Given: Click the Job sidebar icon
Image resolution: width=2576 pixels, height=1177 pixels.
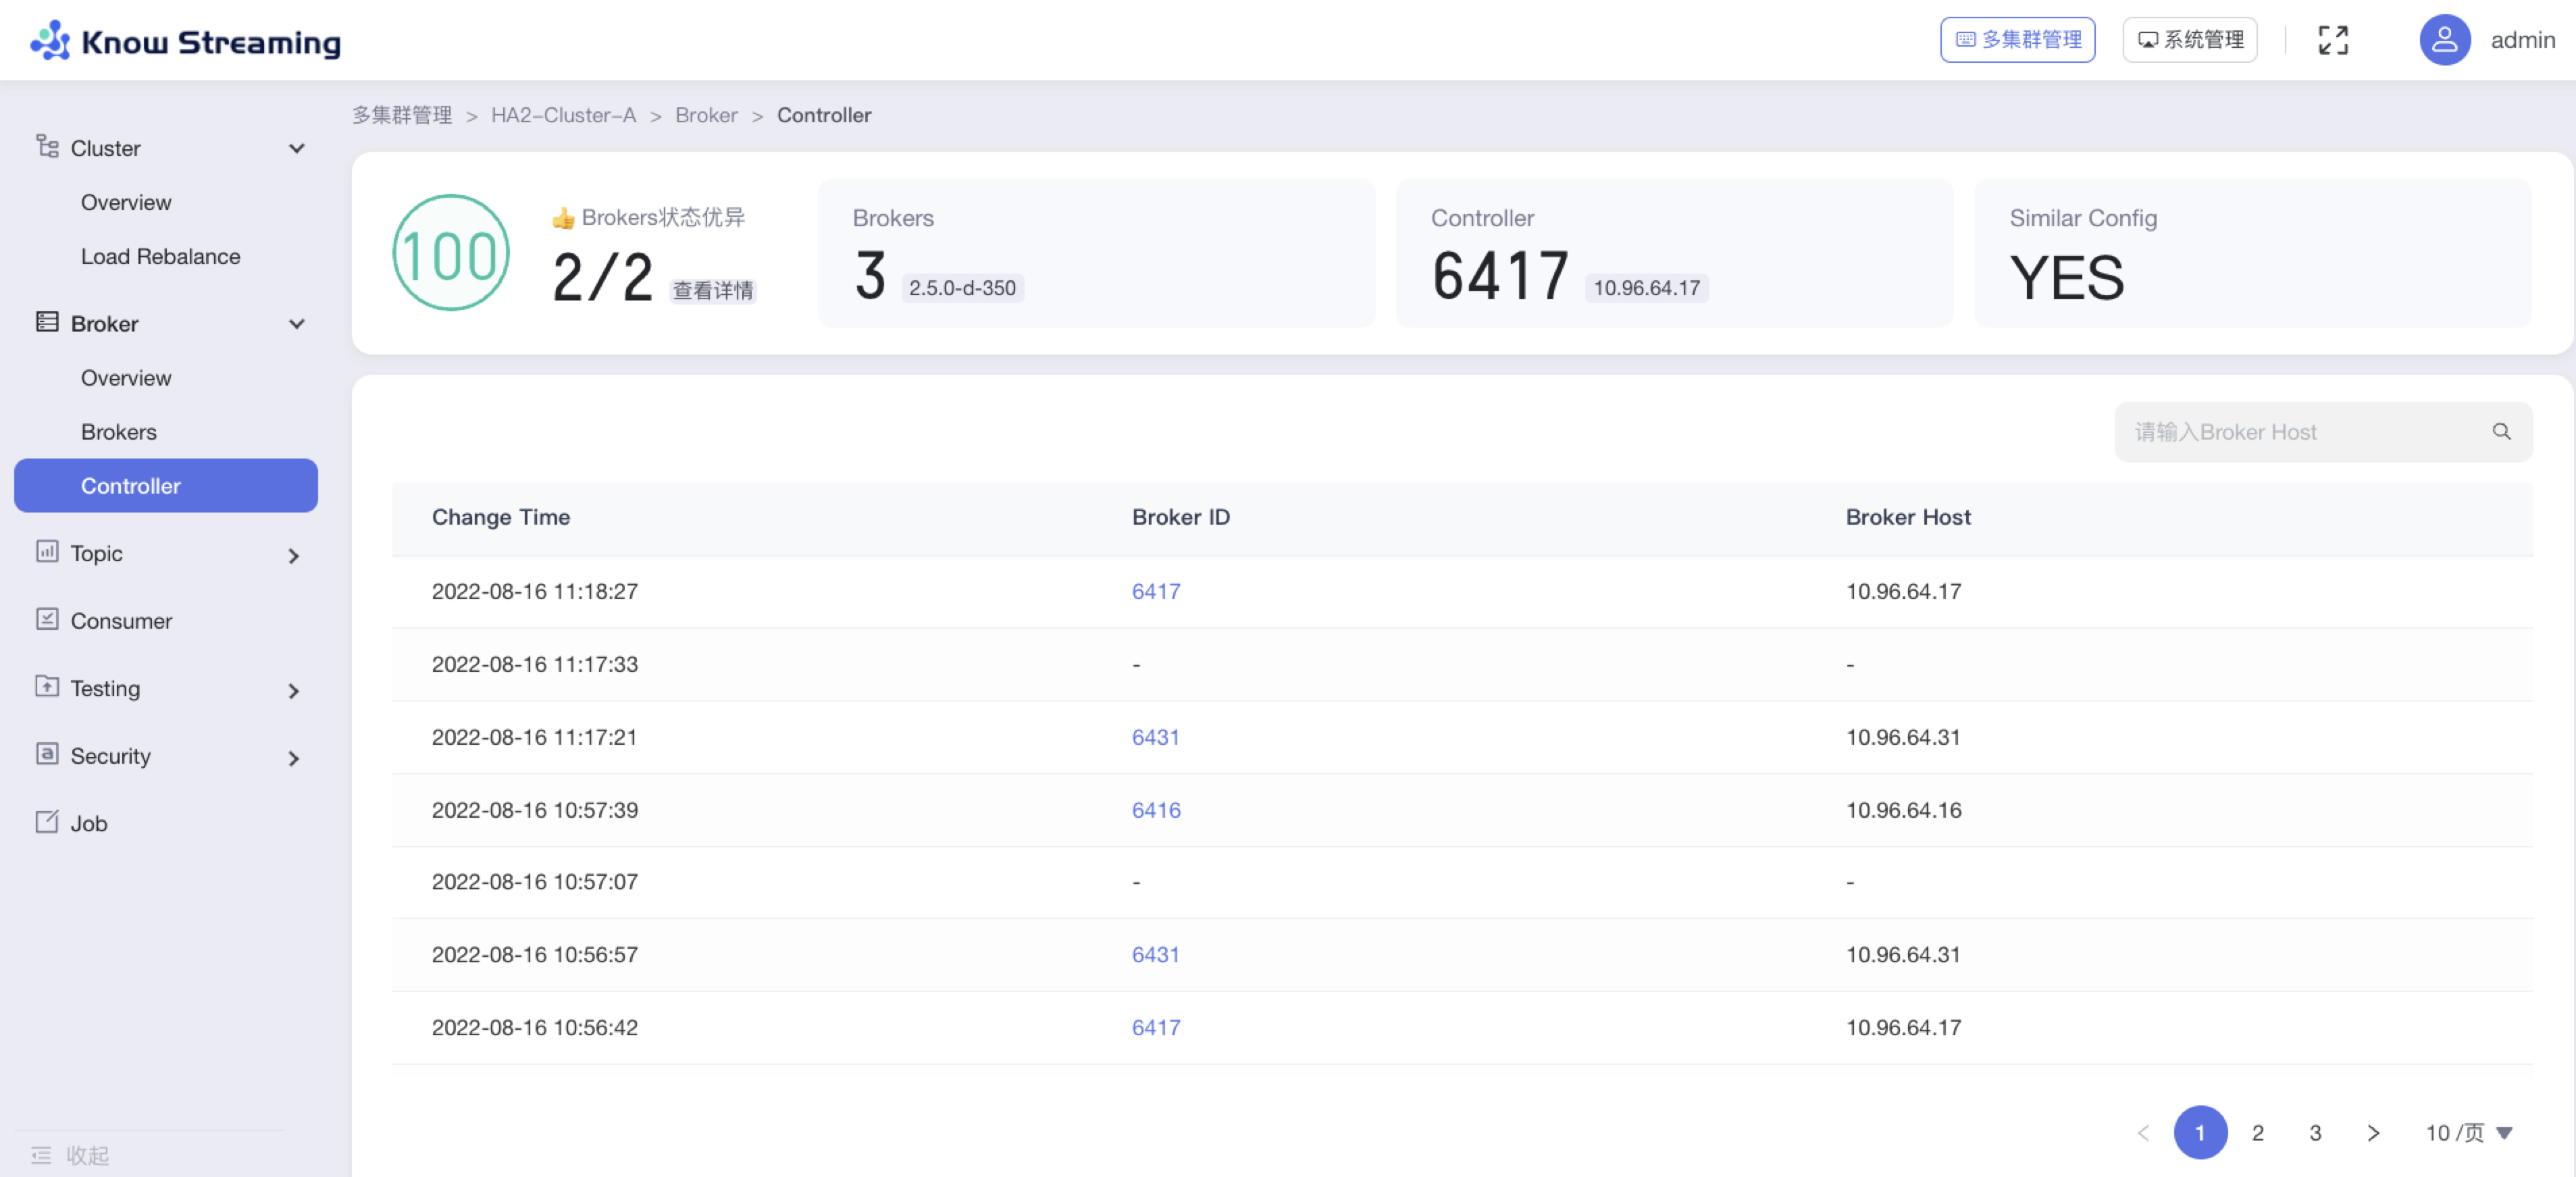Looking at the screenshot, I should (x=47, y=822).
